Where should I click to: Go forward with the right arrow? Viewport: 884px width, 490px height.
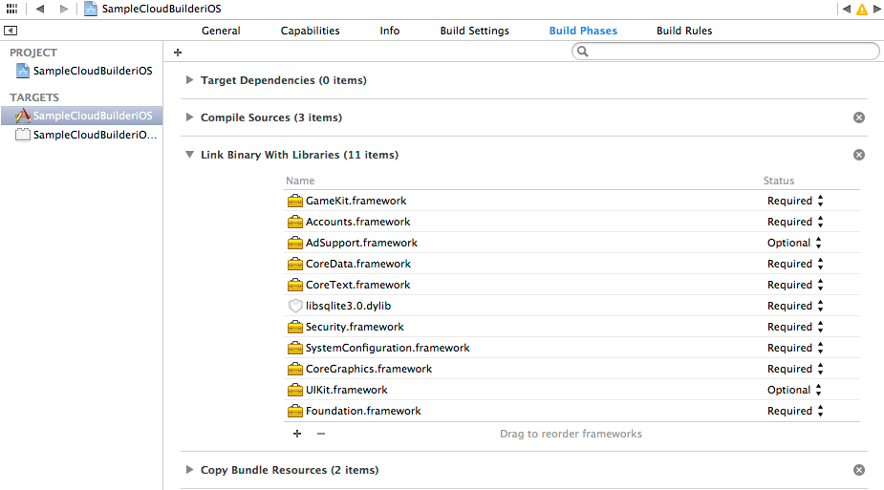coord(64,9)
